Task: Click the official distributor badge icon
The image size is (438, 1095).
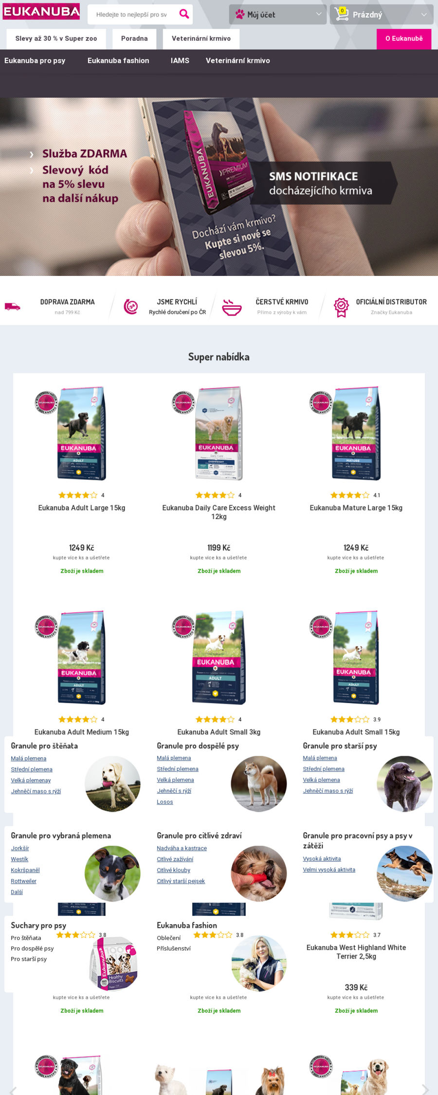Action: 341,307
